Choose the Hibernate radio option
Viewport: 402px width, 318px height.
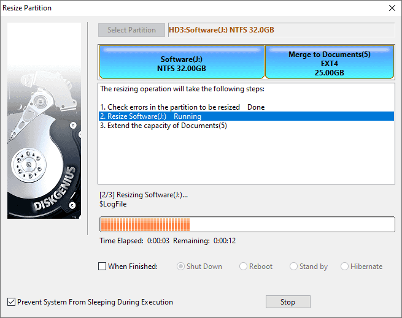click(x=344, y=267)
